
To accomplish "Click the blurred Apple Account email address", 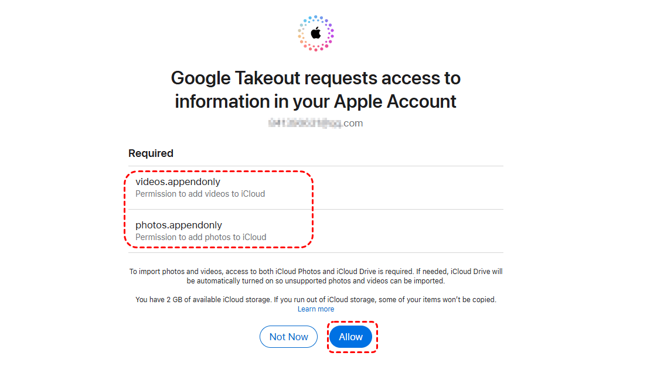I will coord(305,124).
